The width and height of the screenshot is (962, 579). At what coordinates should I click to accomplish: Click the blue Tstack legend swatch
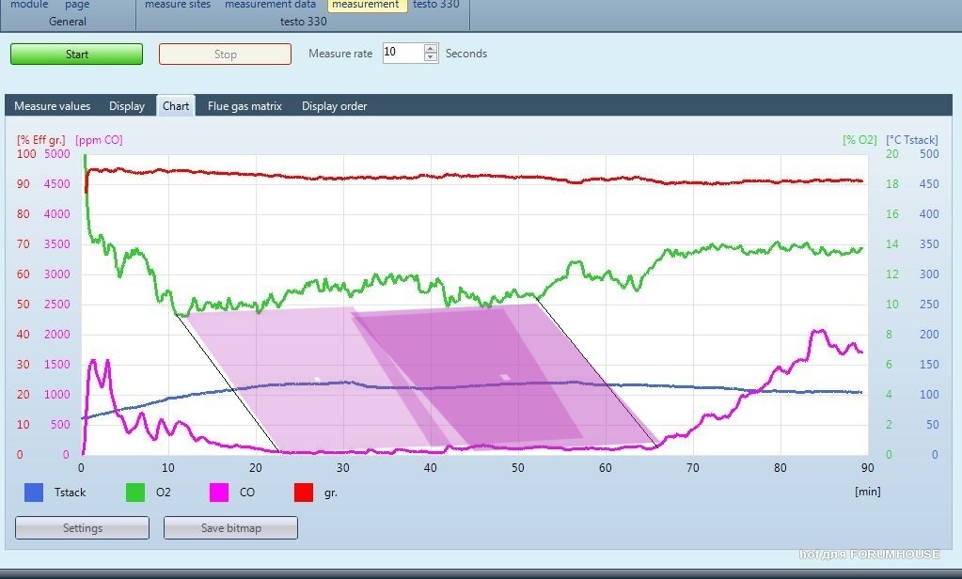click(34, 493)
